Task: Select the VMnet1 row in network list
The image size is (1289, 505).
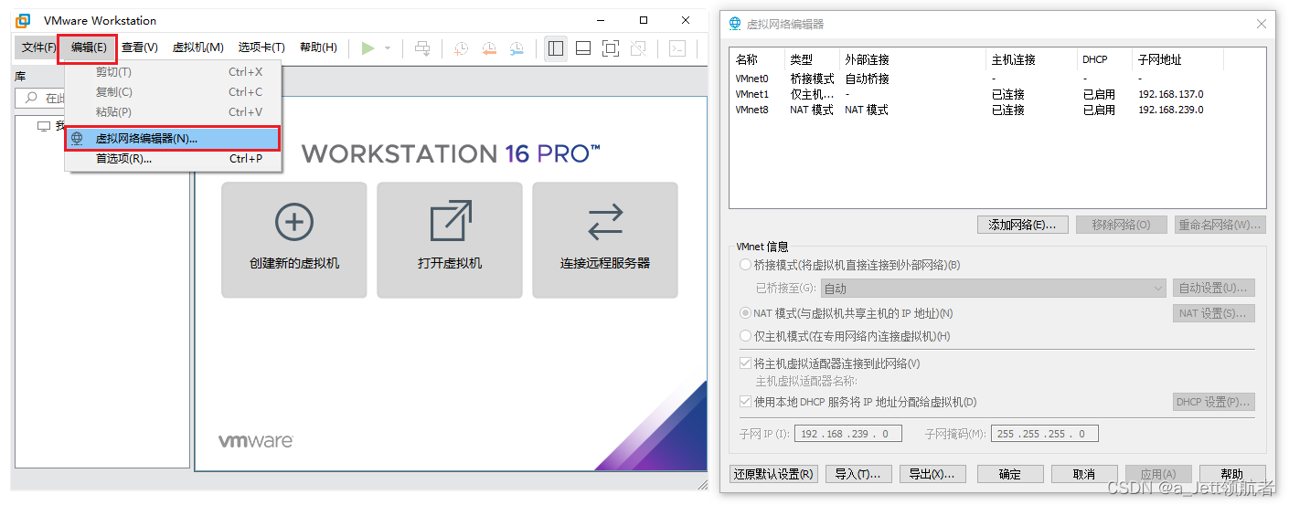Action: 997,94
